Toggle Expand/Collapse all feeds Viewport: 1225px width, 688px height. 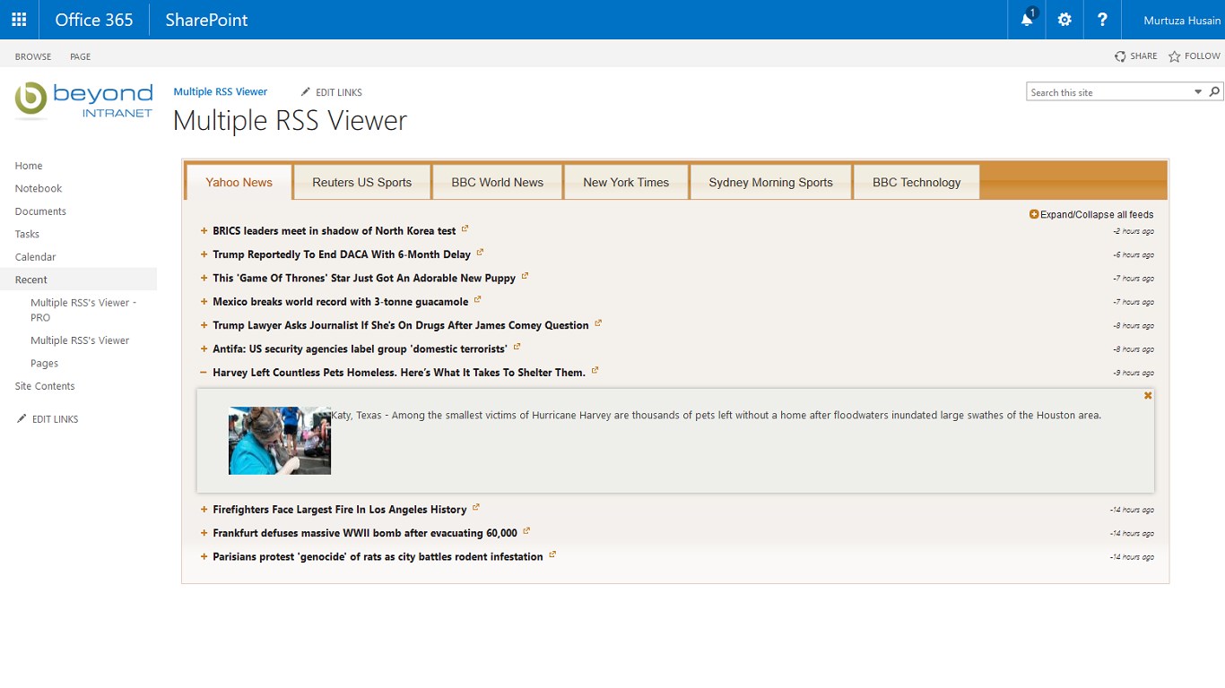(x=1091, y=214)
